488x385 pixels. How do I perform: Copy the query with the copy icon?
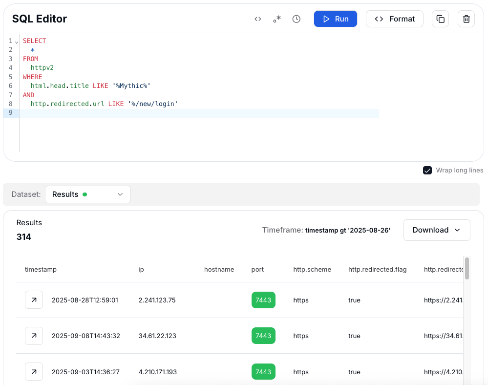[x=440, y=19]
